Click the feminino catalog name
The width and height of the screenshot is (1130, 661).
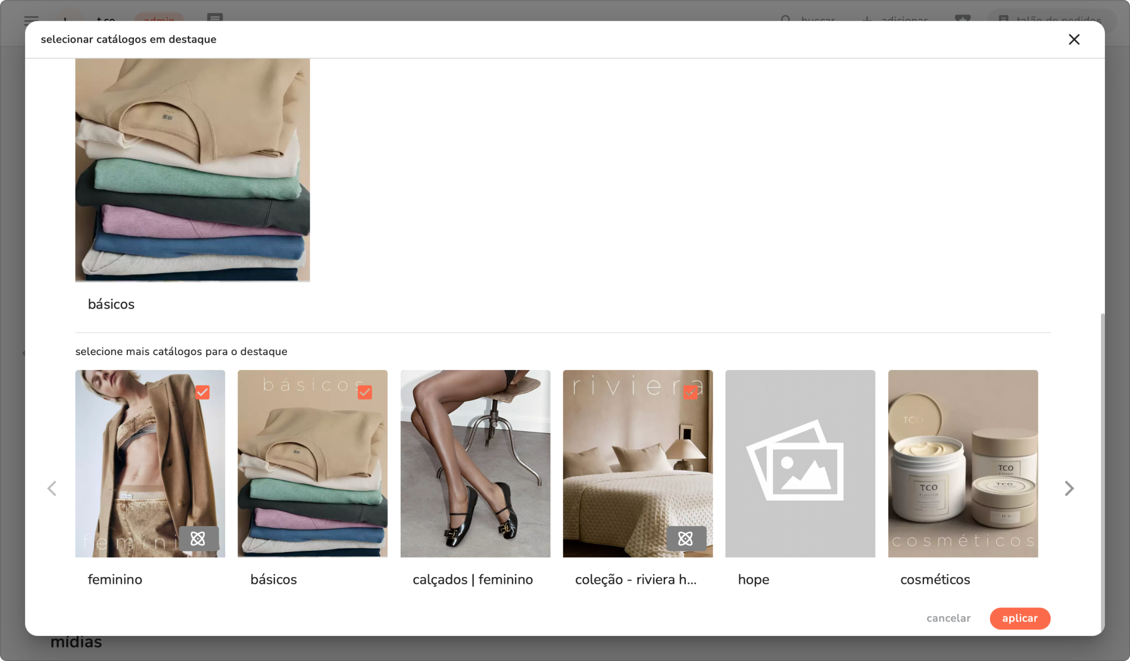pos(115,580)
